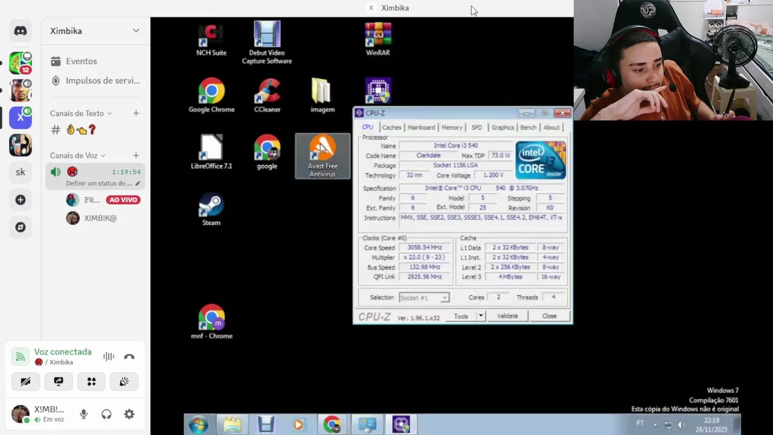Open Windows Explorer from the taskbar
This screenshot has width=773, height=435.
(233, 425)
